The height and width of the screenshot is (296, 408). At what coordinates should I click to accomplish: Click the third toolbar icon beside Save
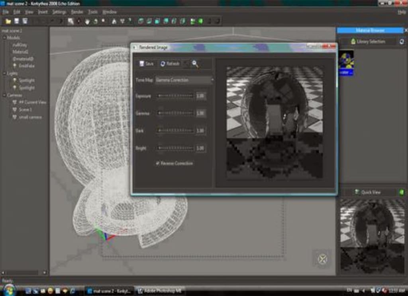(x=25, y=21)
